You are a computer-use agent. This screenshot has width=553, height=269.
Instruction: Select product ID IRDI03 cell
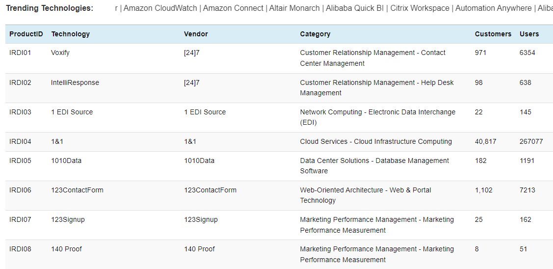click(20, 112)
